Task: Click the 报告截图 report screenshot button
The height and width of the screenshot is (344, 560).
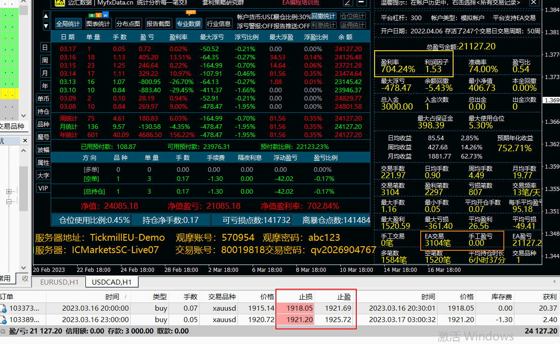Action: 158,24
